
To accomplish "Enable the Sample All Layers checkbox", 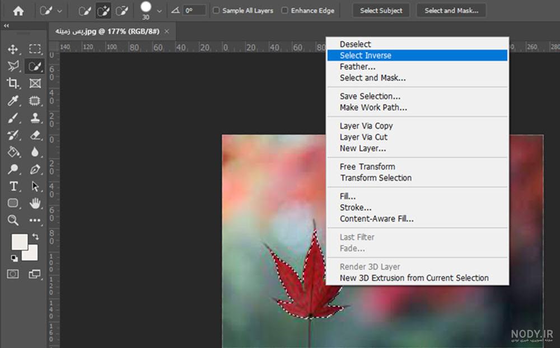I will (x=216, y=11).
